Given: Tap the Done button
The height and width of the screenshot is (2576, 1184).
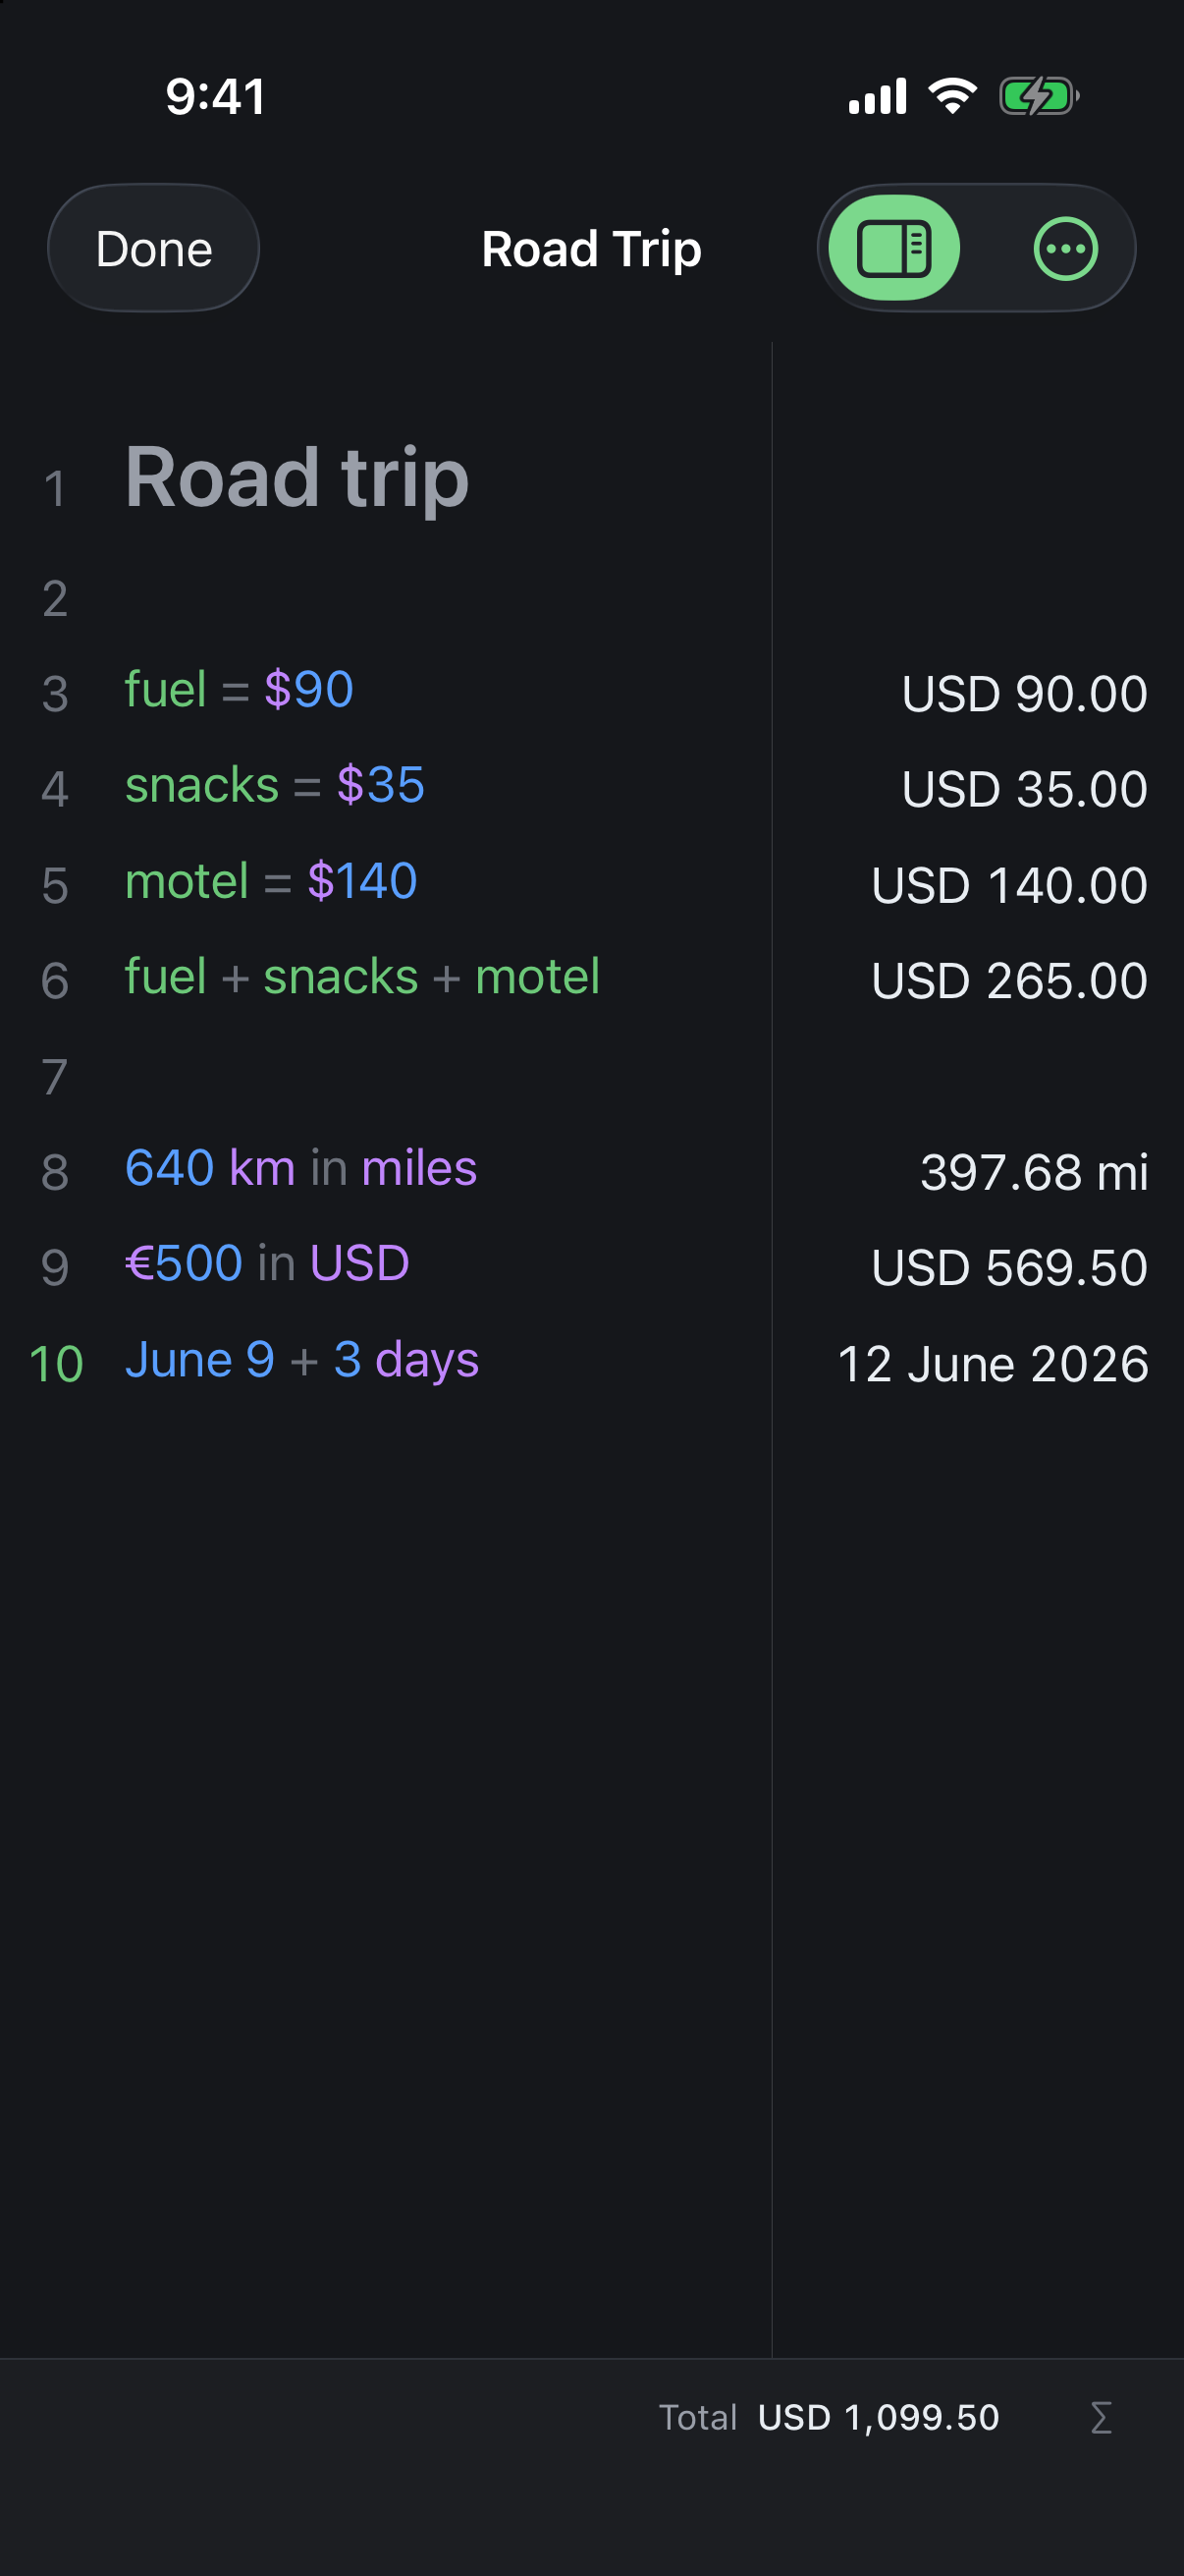Looking at the screenshot, I should (154, 248).
